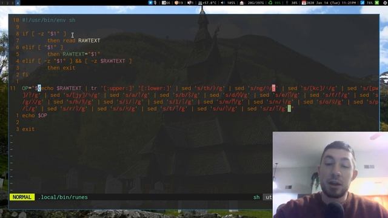388x218 pixels.
Task: Click the RAWTEXT="$1" assignment
Action: [x=81, y=54]
